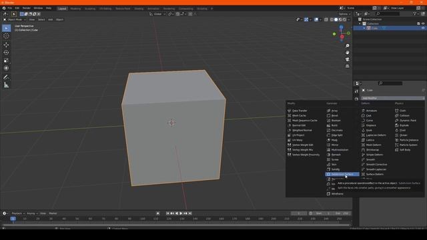Toggle visibility eye of Collection in outliner

click(423, 24)
